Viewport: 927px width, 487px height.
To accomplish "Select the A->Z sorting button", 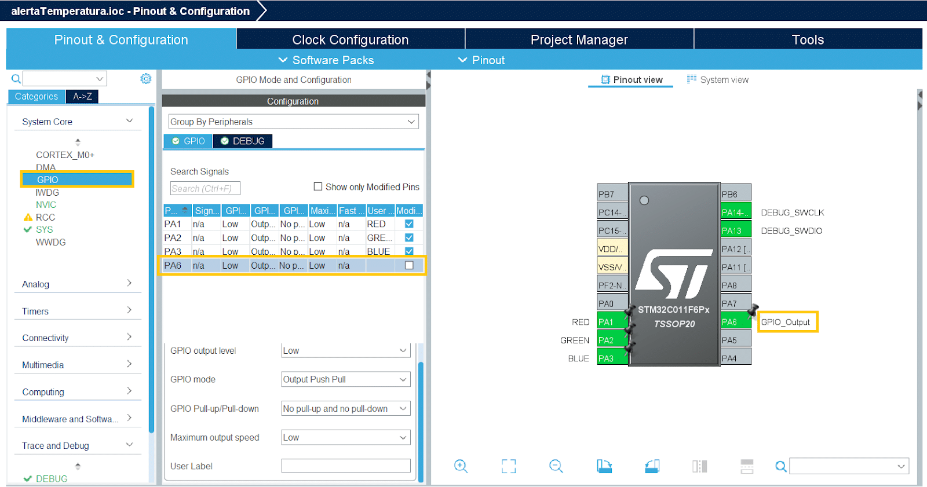I will click(x=82, y=97).
